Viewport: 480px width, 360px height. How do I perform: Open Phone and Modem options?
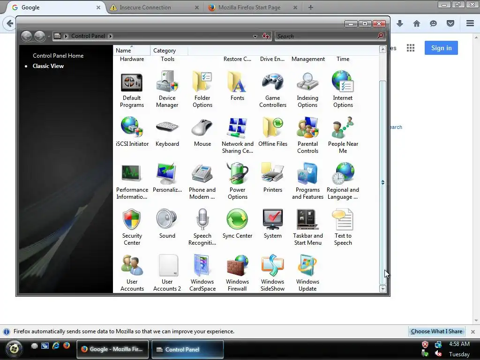tap(202, 181)
